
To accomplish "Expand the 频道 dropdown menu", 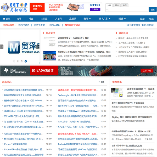I will tap(122, 19).
